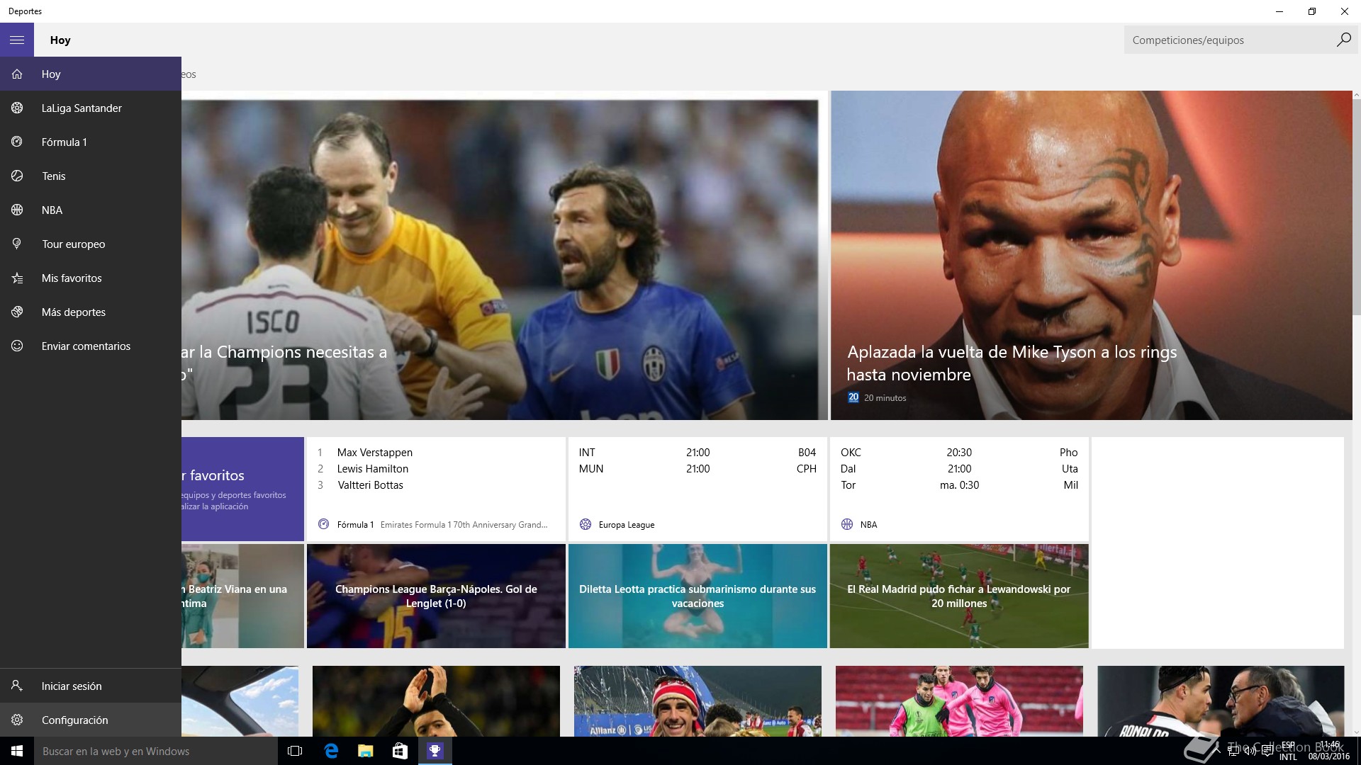The height and width of the screenshot is (765, 1361).
Task: Click the Fórmula 1 icon on the standings card
Action: point(324,524)
